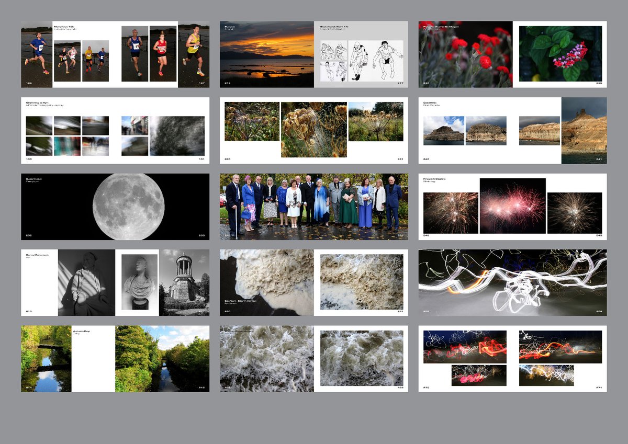Click the yellow-vest runner photo on the right page
628x444 pixels.
193,54
